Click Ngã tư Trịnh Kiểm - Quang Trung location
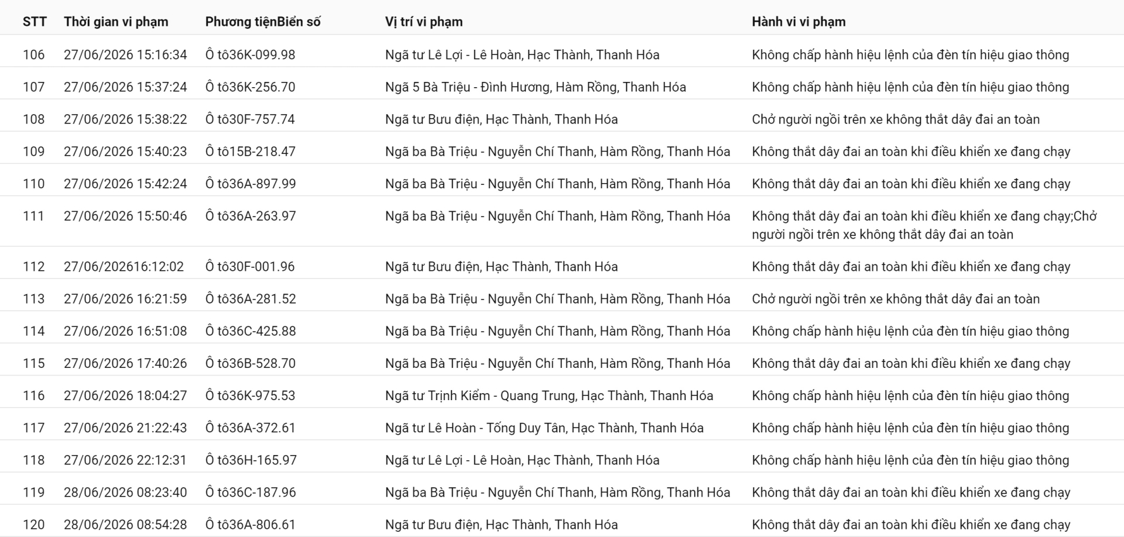The width and height of the screenshot is (1124, 537). (x=549, y=395)
